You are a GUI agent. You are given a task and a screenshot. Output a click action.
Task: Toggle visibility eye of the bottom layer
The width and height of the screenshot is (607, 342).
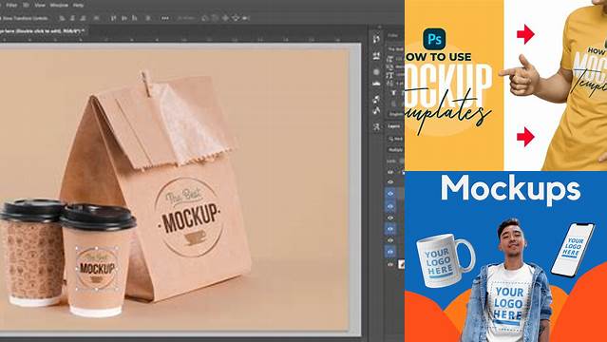pyautogui.click(x=390, y=264)
